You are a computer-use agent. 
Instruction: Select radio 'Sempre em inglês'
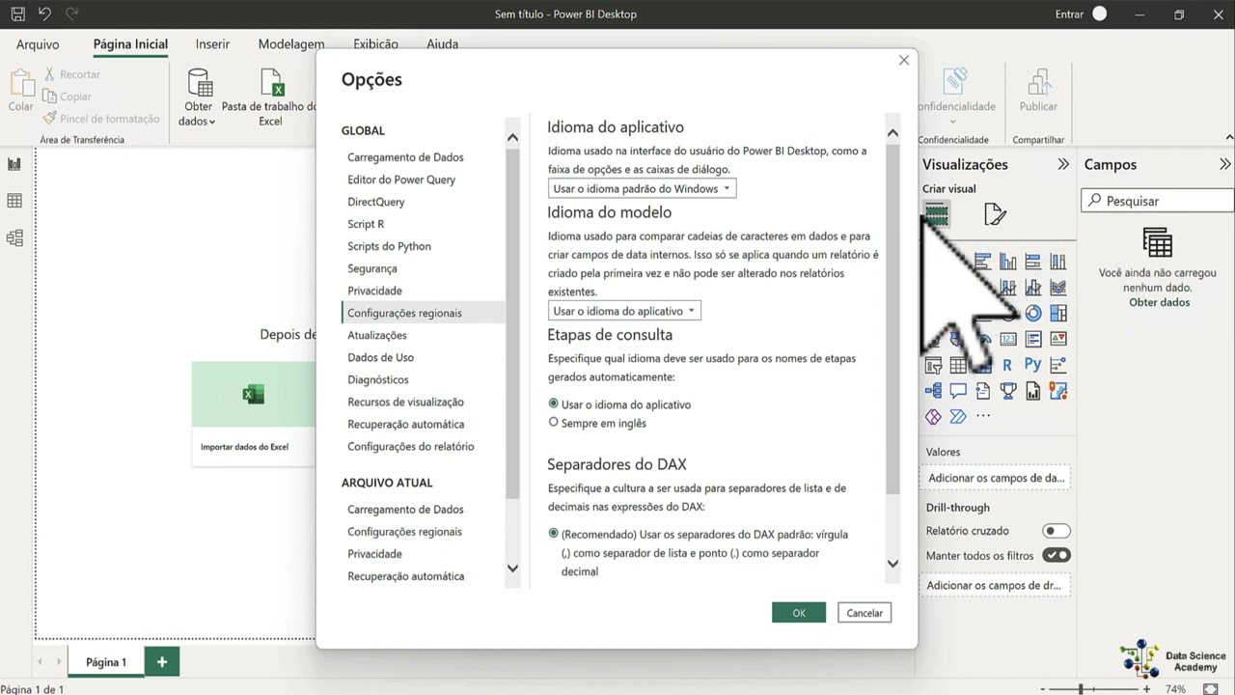click(553, 422)
